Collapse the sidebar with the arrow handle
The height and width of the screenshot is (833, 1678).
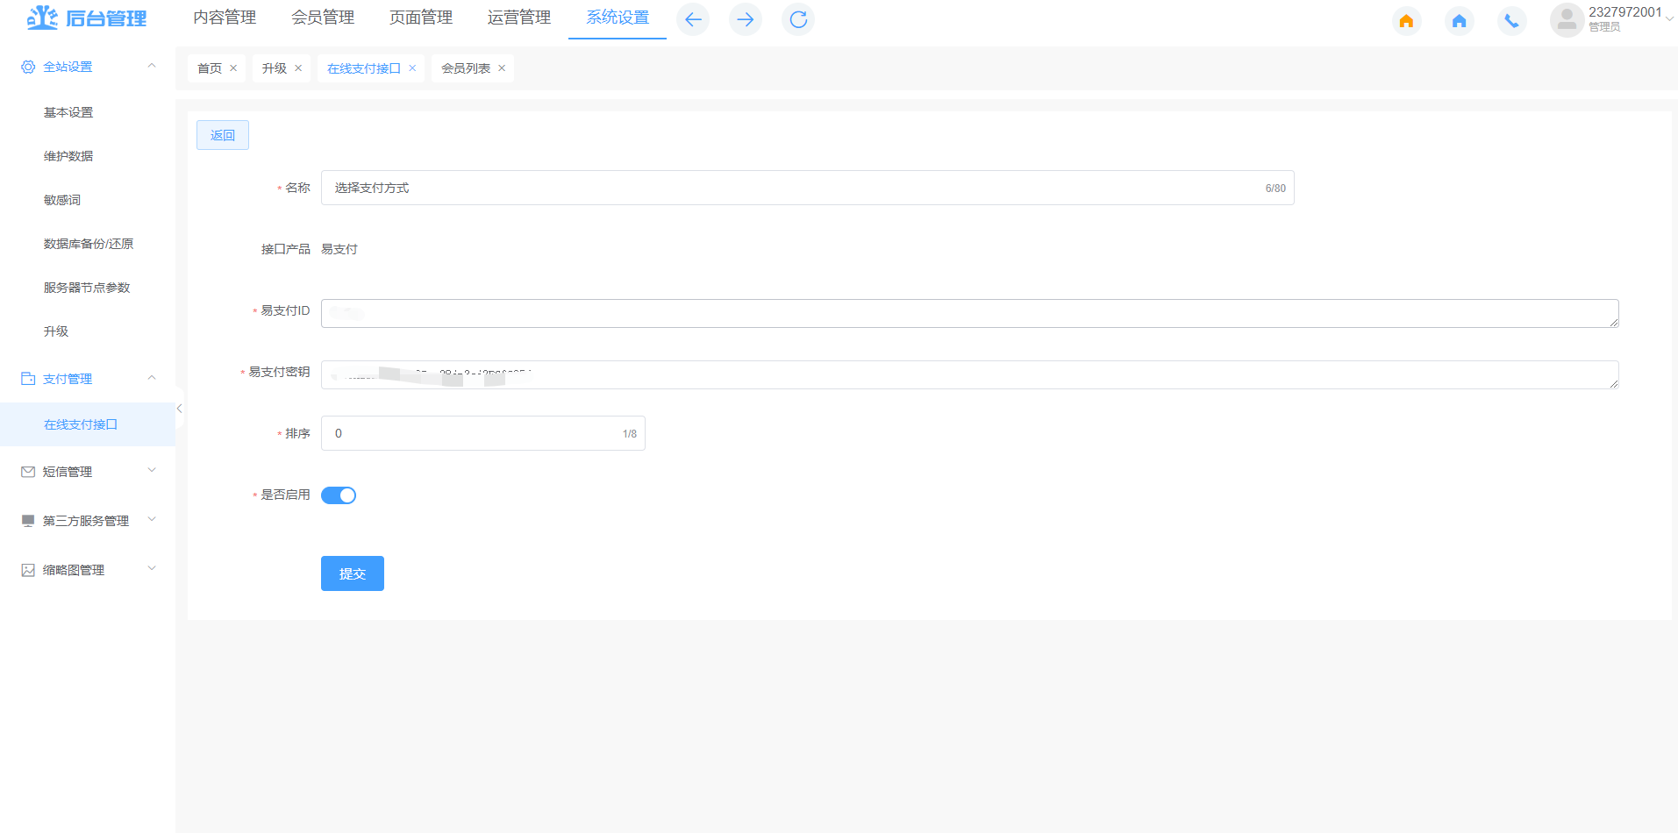pos(179,409)
